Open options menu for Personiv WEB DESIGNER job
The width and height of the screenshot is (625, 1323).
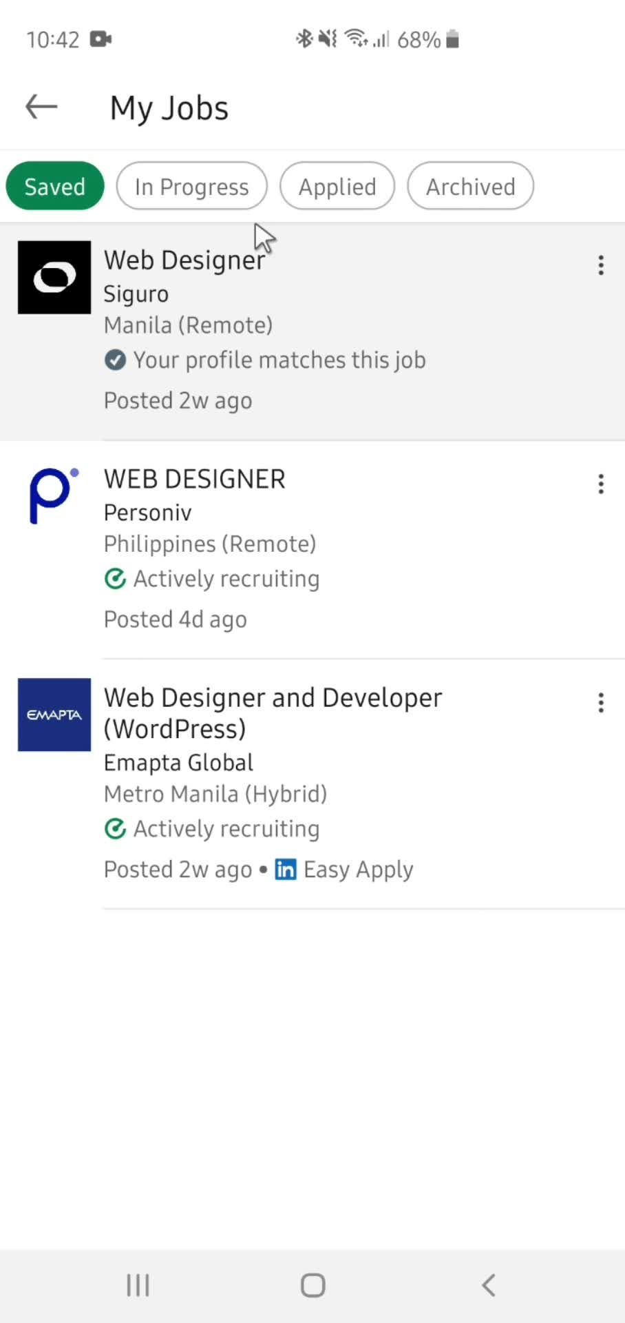[601, 484]
